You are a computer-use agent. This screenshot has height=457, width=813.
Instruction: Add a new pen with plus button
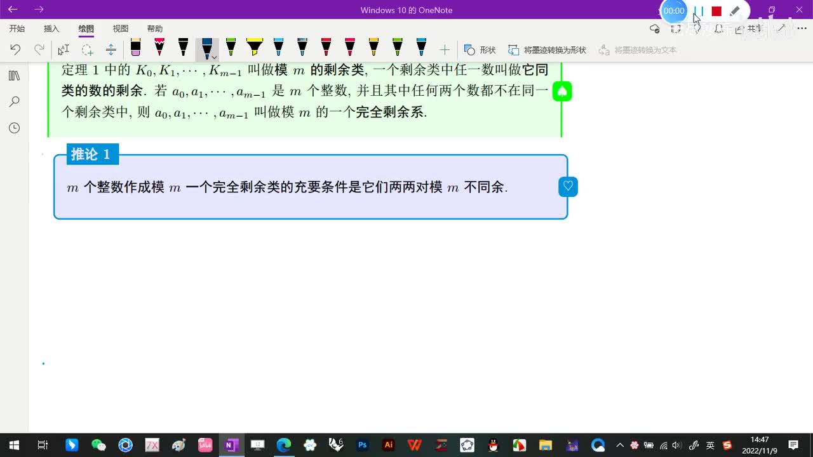point(445,50)
